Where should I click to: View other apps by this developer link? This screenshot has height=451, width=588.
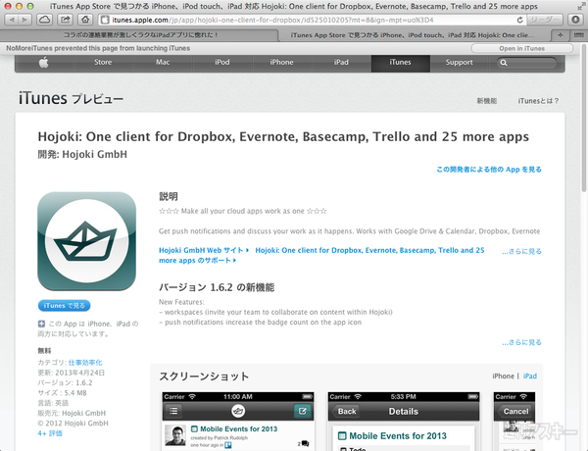click(x=489, y=170)
